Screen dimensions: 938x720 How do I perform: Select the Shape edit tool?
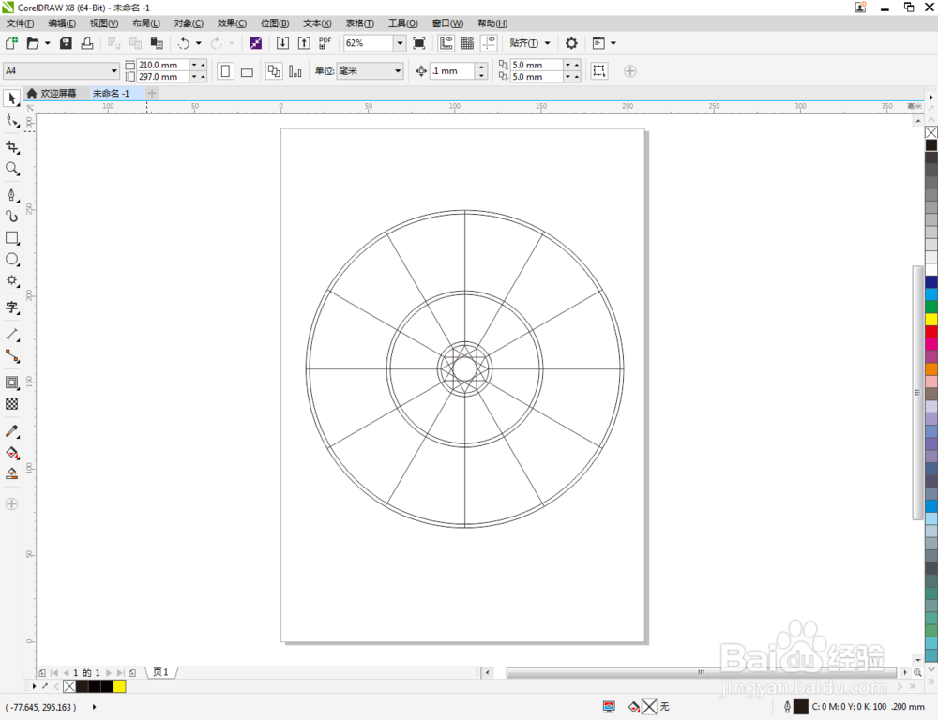(x=12, y=121)
